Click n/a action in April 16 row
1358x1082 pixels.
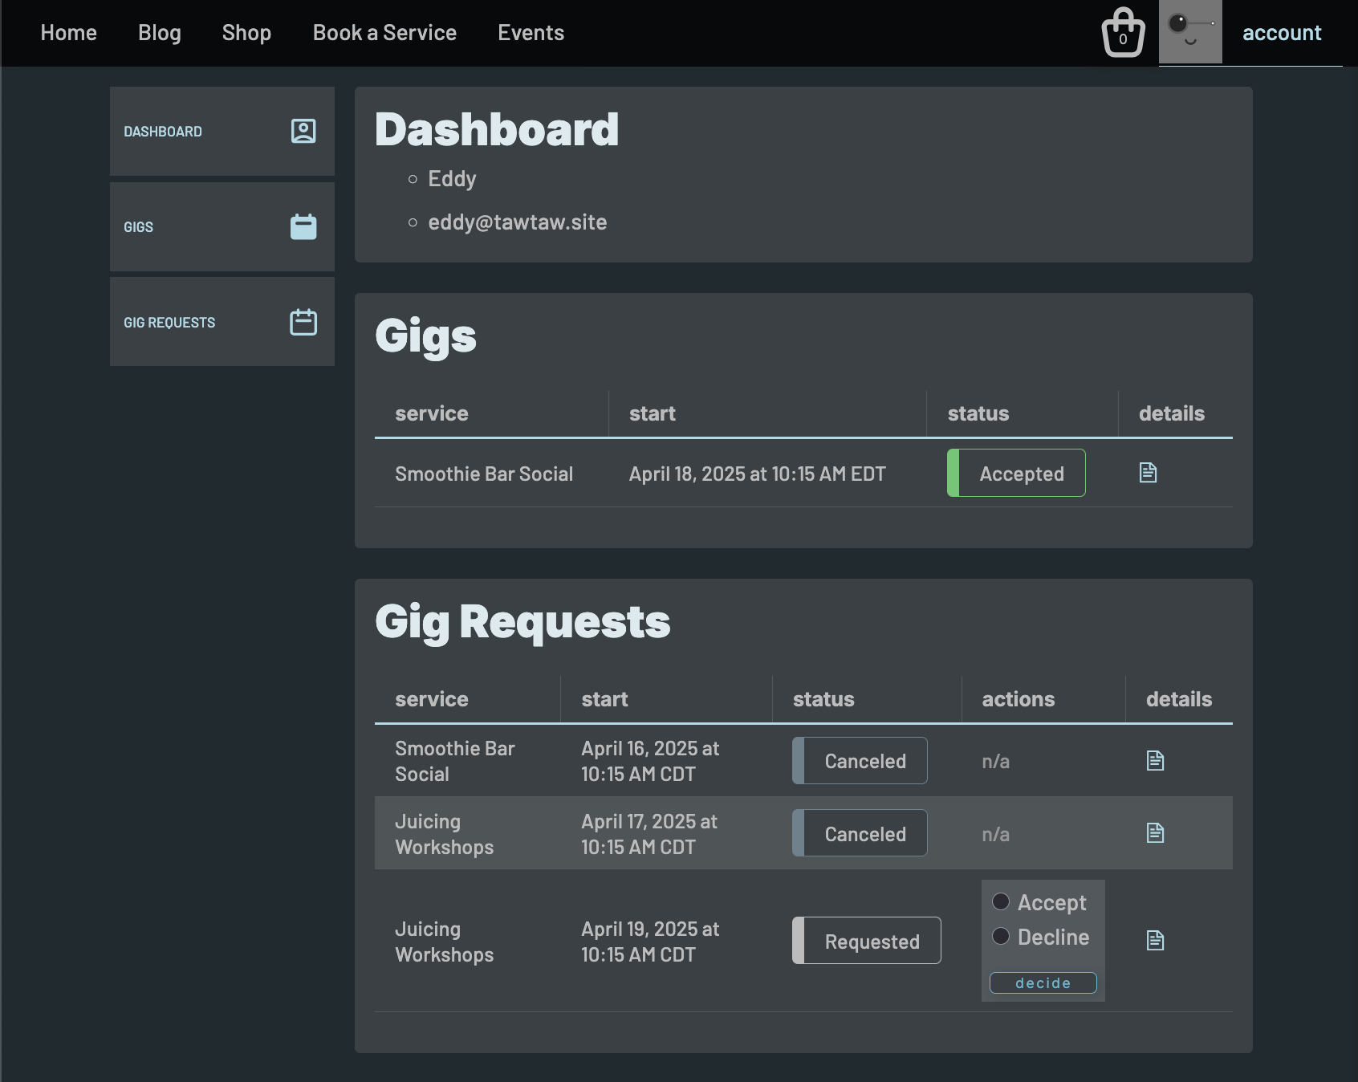[996, 761]
